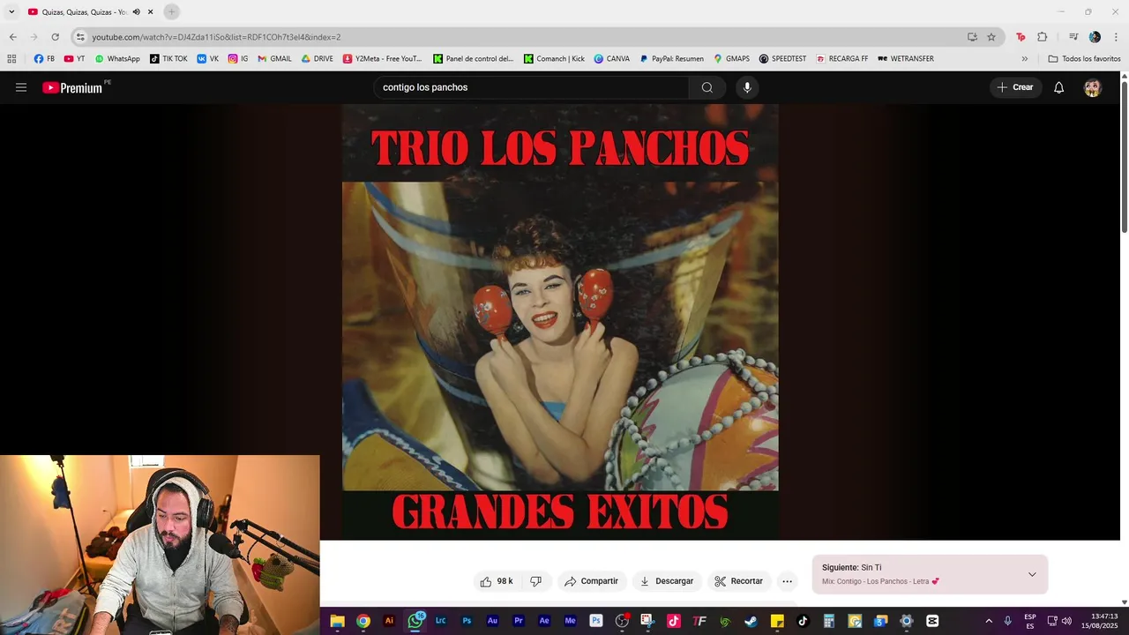Click Compartir to share the video

tap(592, 581)
